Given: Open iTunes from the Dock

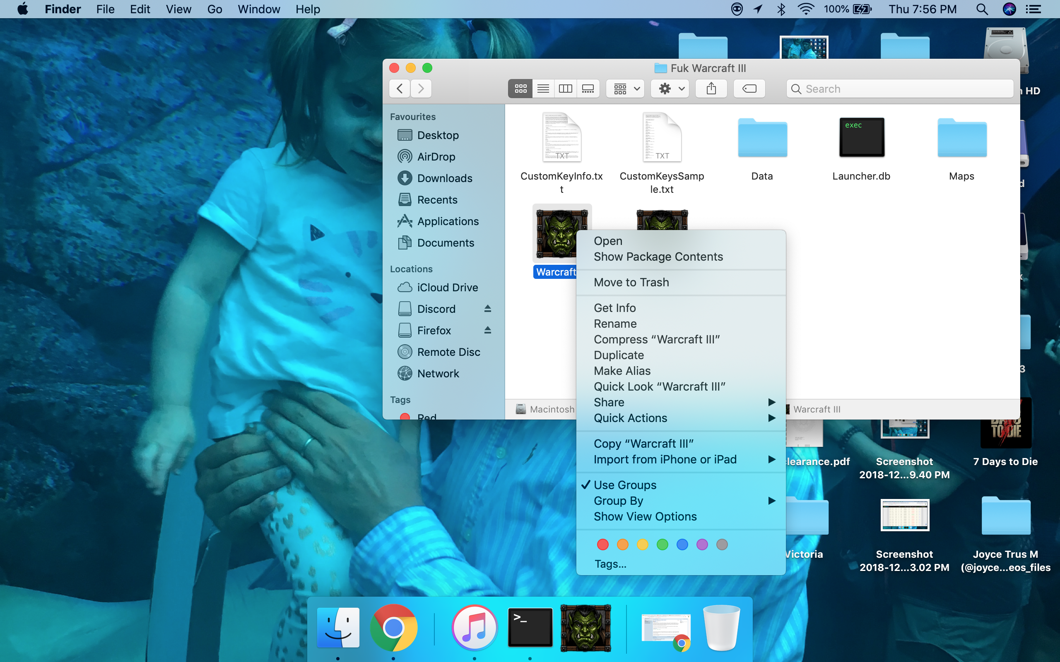Looking at the screenshot, I should 475,627.
